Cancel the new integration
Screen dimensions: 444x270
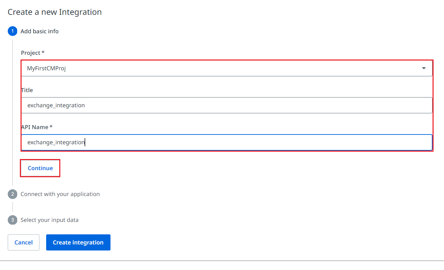24,242
